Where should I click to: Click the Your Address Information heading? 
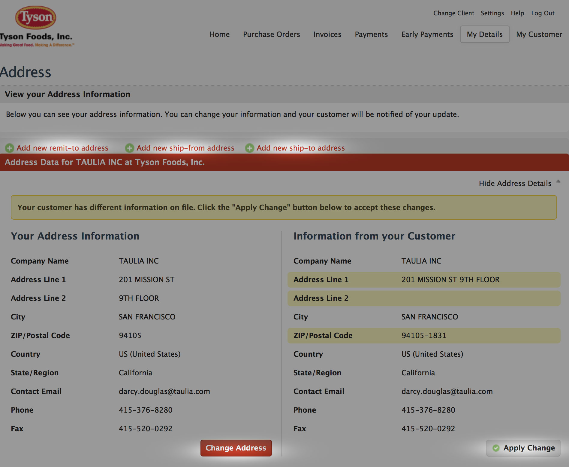[75, 236]
